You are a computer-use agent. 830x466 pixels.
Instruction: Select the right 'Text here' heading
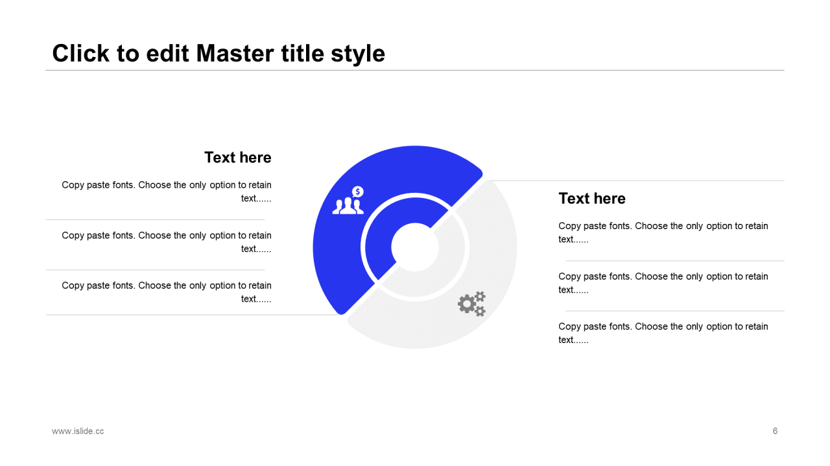click(592, 198)
